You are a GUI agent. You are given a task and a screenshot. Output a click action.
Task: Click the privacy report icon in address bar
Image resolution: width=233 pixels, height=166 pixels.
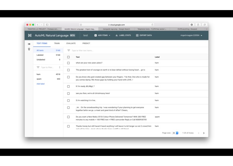tap(81, 25)
